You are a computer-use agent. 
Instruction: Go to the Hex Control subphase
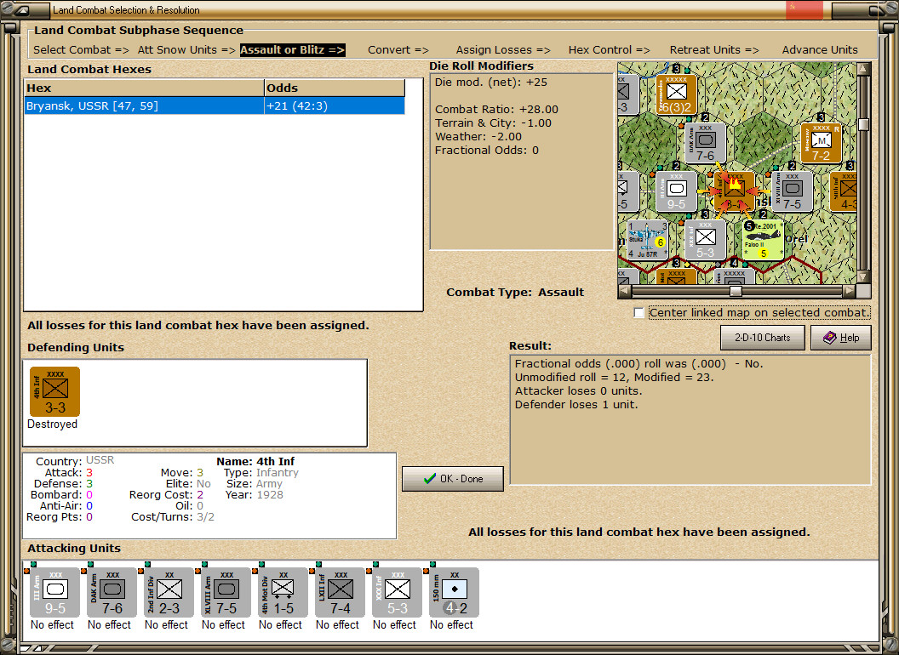609,50
